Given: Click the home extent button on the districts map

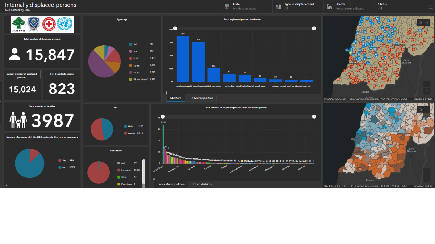Looking at the screenshot, I should point(420,110).
